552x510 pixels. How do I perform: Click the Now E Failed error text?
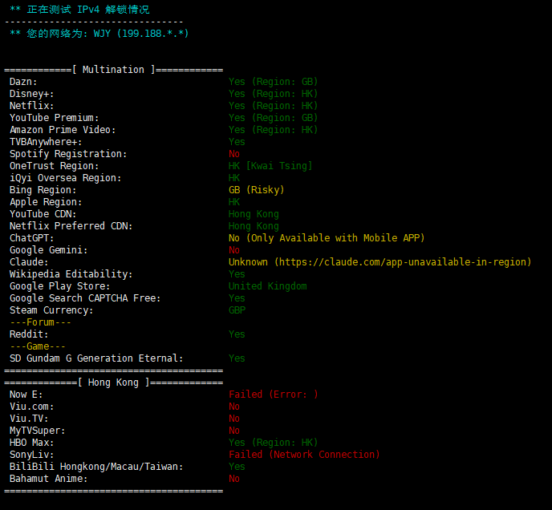coord(274,395)
